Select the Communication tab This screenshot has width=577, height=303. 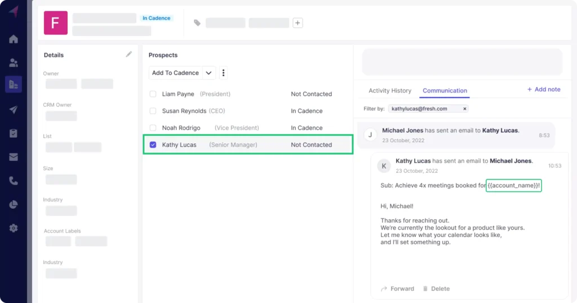445,91
